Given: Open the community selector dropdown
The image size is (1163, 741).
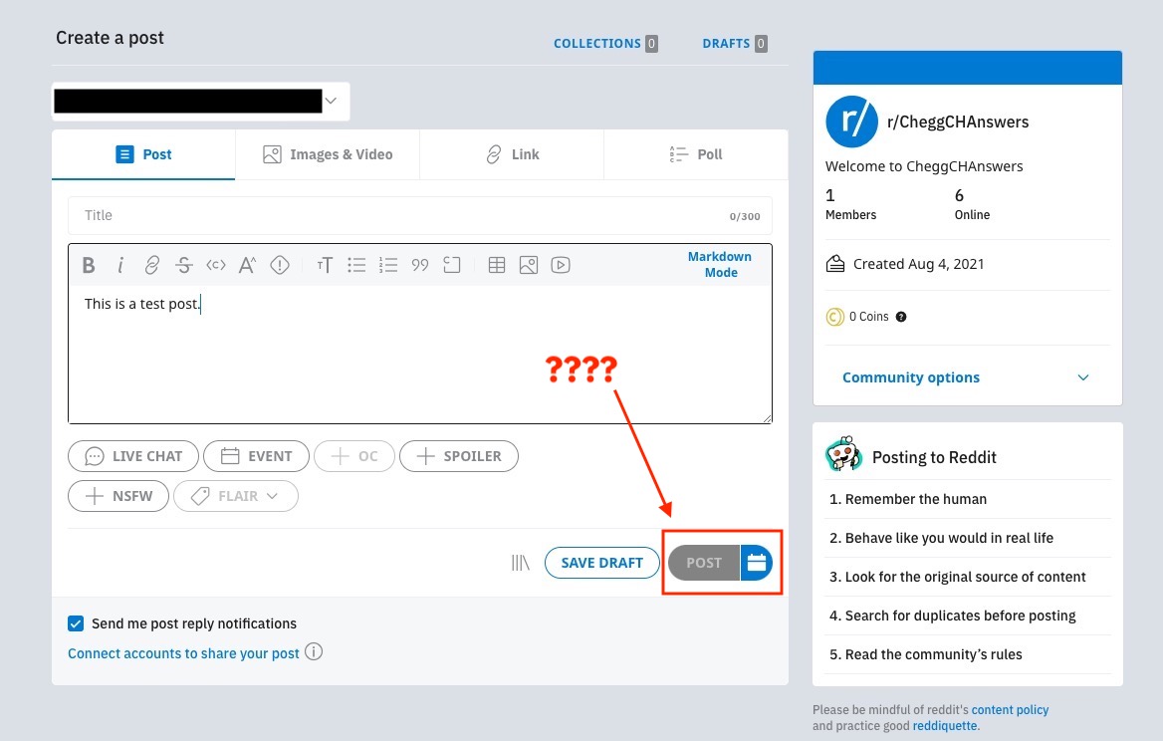Looking at the screenshot, I should 200,101.
